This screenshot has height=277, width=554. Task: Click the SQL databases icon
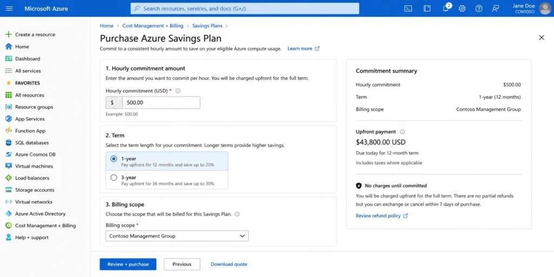(x=9, y=143)
